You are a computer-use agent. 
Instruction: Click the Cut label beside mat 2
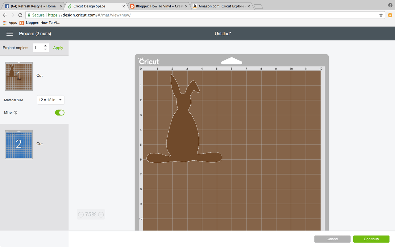pyautogui.click(x=39, y=144)
